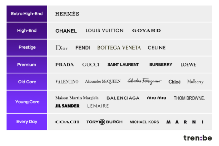Select the Prestige tier label
Screen dimensions: 219x146
click(27, 48)
